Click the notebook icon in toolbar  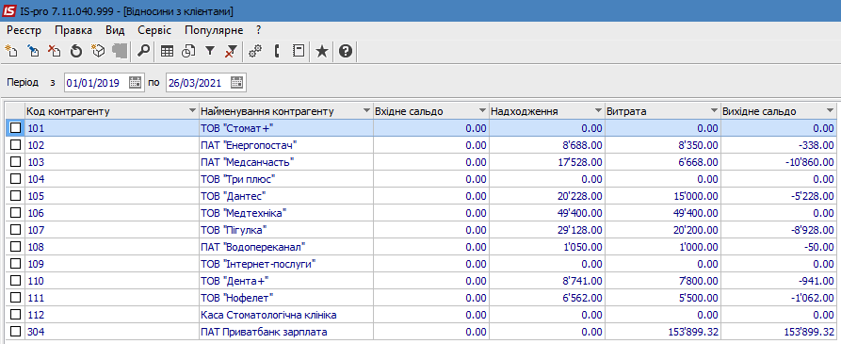click(x=299, y=51)
